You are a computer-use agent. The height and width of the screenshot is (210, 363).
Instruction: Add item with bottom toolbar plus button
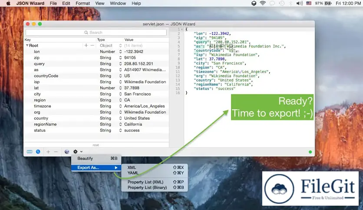pos(48,152)
